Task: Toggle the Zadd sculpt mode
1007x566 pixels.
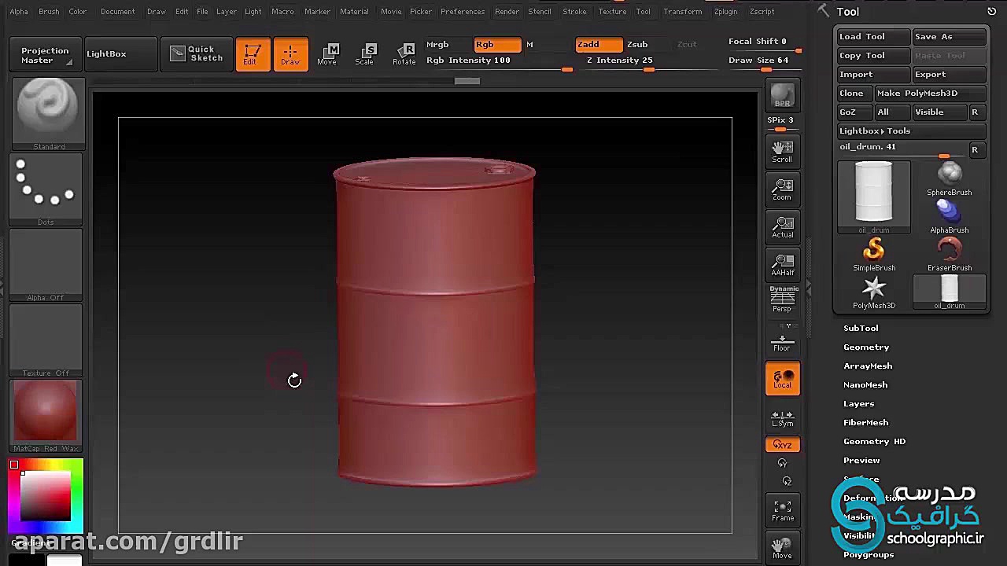Action: [599, 45]
